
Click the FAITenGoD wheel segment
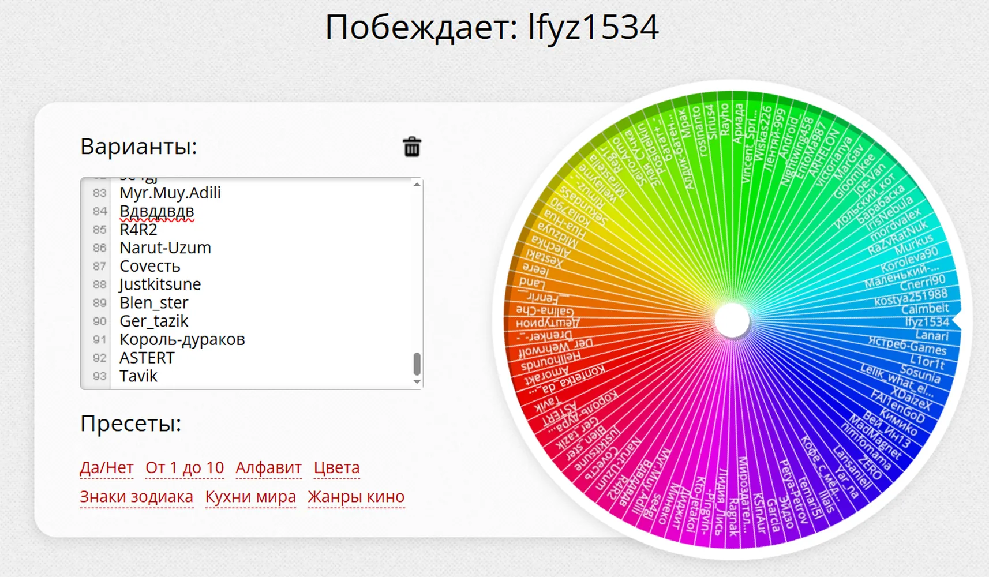[898, 407]
